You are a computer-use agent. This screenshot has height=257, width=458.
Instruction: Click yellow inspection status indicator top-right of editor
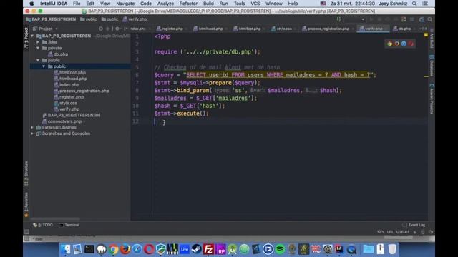click(x=426, y=35)
